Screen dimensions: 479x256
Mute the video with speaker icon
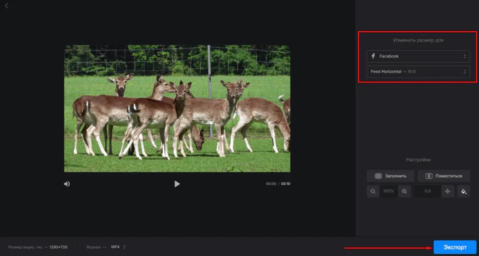point(67,184)
